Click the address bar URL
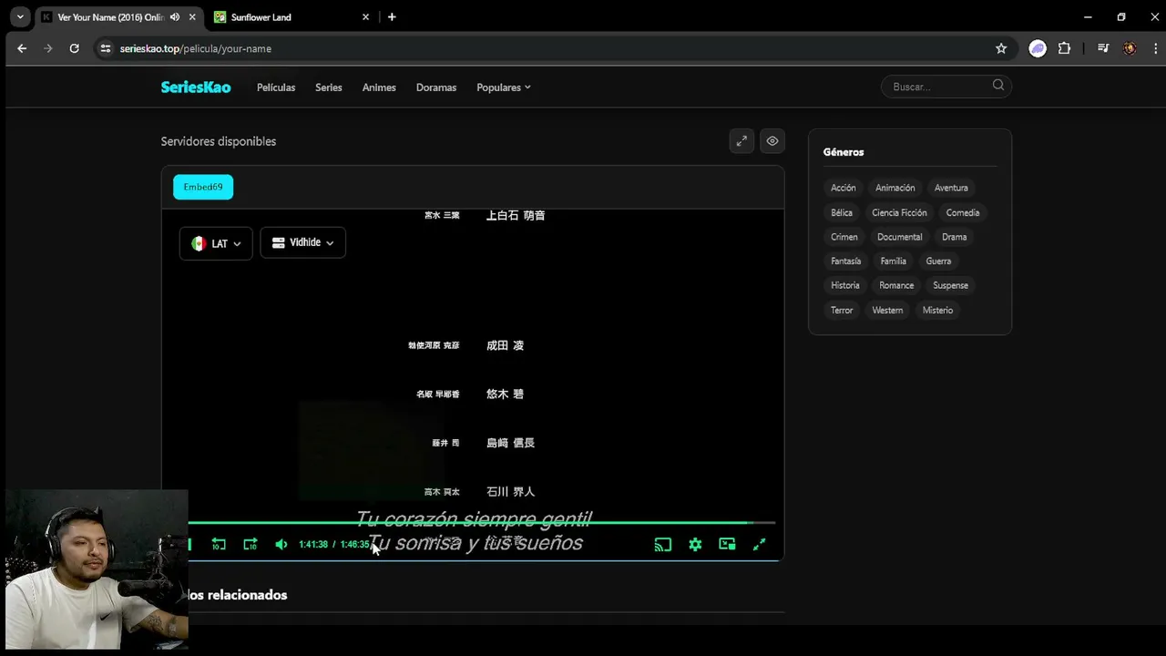The height and width of the screenshot is (656, 1166). 196,48
